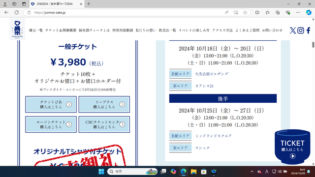Open the Windows Start menu
Screen dimensions: 315x177
pyautogui.click(x=101, y=172)
